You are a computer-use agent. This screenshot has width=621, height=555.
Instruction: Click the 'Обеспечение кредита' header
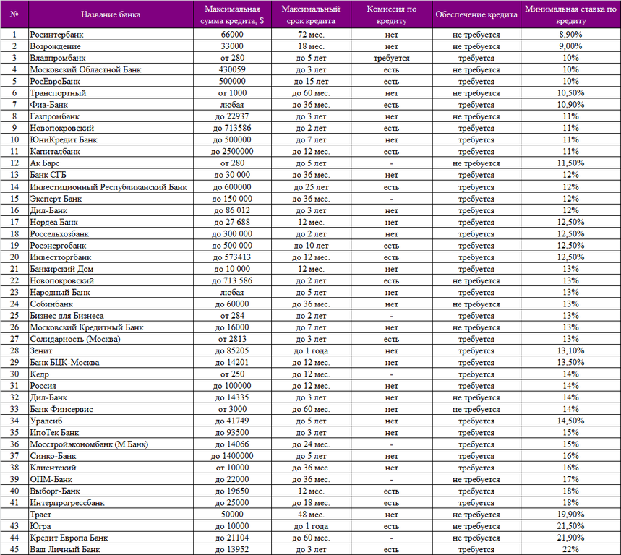click(476, 14)
